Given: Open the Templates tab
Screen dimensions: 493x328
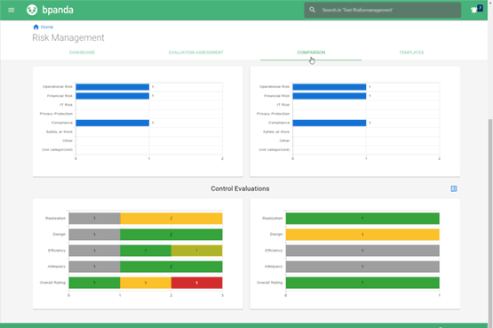Looking at the screenshot, I should [x=411, y=52].
